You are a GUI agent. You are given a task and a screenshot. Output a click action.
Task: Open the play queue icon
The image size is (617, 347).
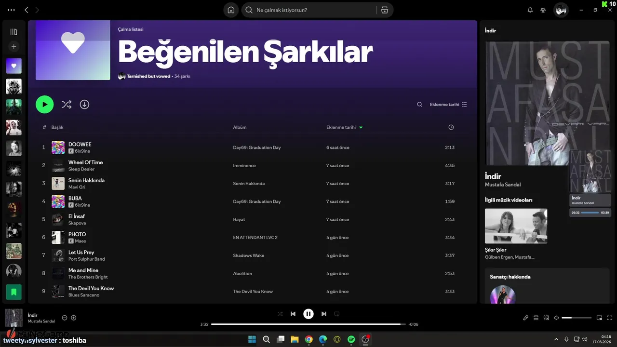[536, 318]
